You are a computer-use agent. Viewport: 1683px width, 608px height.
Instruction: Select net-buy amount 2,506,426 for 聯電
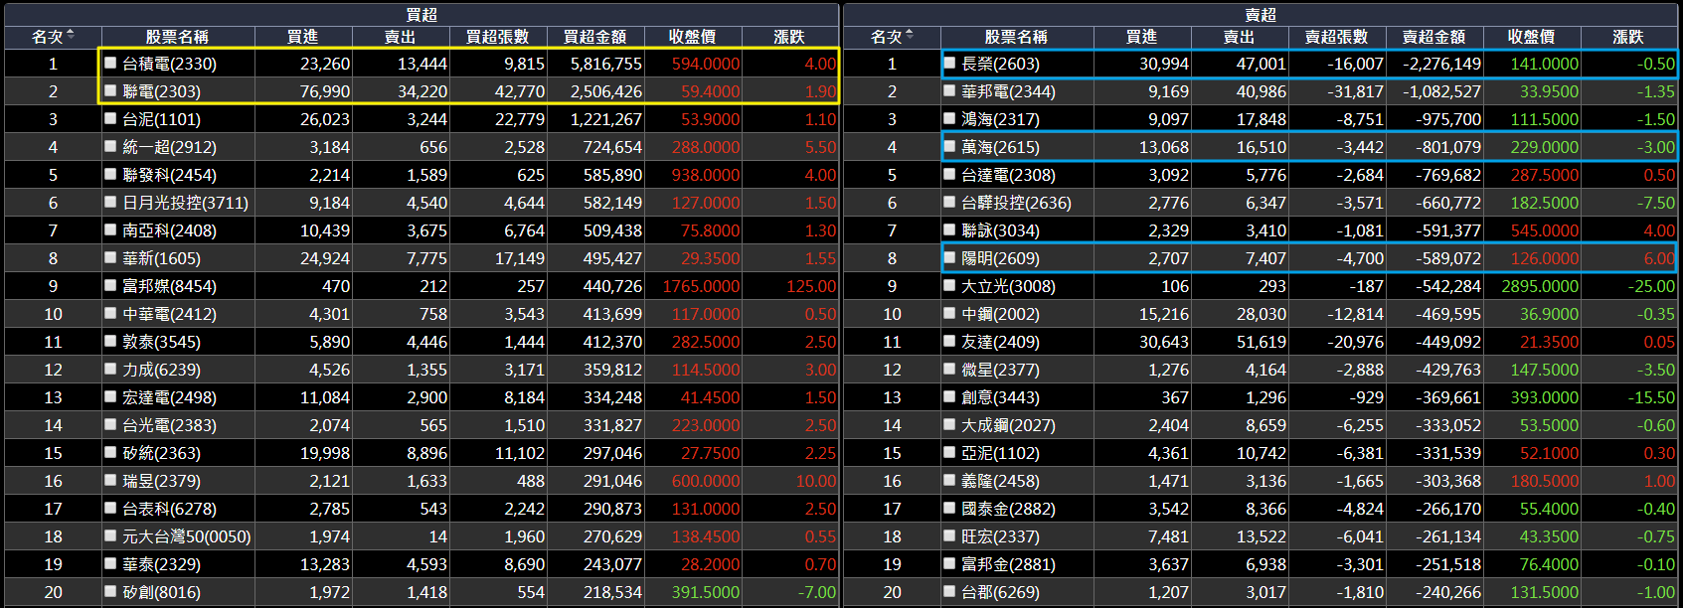click(606, 91)
